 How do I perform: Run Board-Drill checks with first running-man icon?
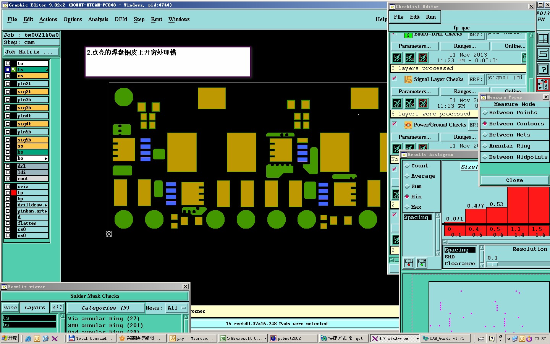pyautogui.click(x=397, y=58)
